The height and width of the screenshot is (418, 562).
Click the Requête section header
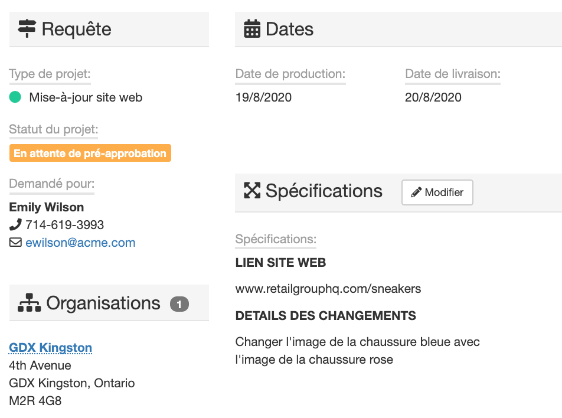[x=77, y=29]
